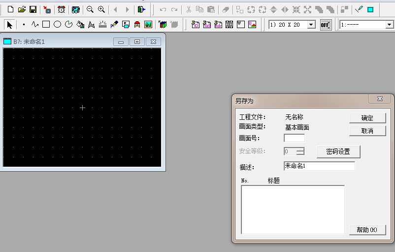Save using the floppy disk icon
Screen dimensions: 395x252
click(x=33, y=9)
